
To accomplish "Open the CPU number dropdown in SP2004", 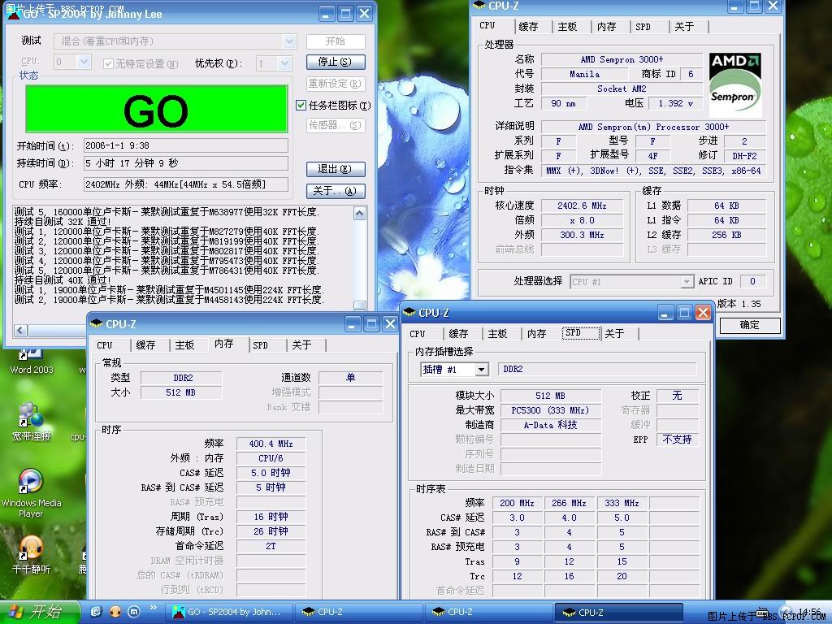I will point(84,62).
